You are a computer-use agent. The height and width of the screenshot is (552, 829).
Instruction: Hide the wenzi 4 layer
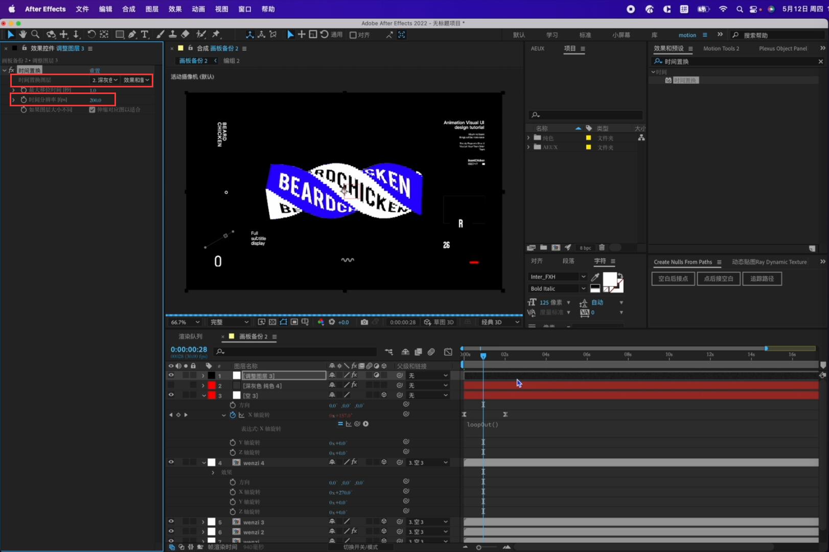pos(171,462)
